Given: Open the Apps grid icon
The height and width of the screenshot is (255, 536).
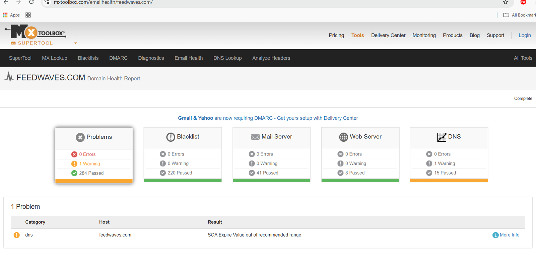Looking at the screenshot, I should point(5,15).
